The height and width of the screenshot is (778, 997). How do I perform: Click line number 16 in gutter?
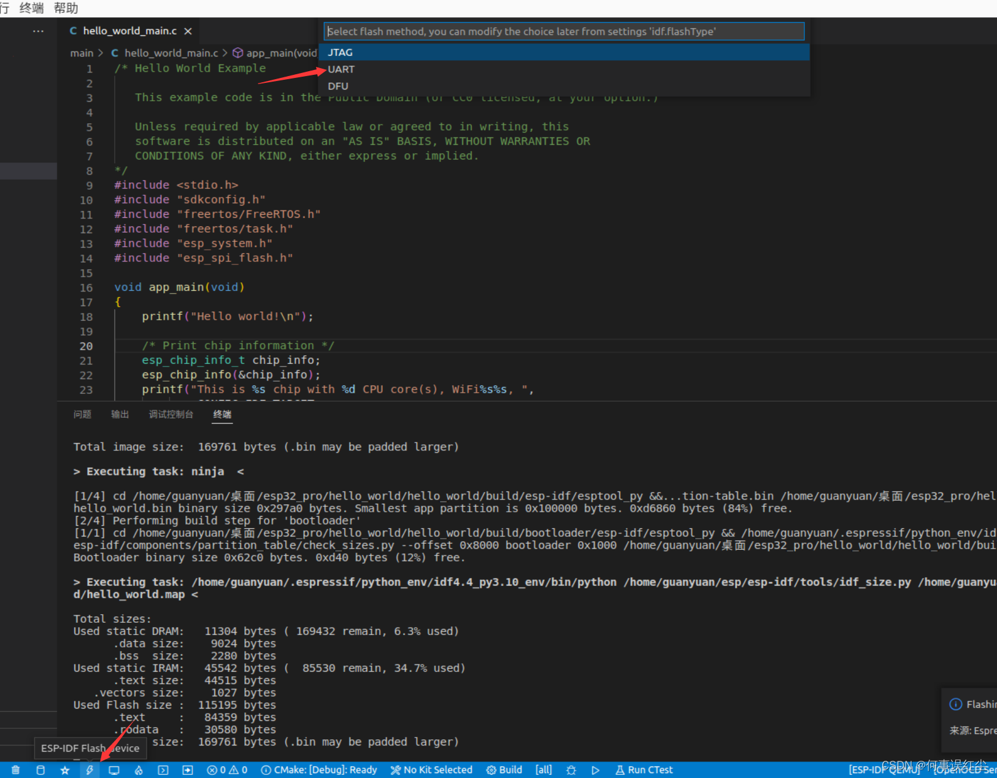tap(86, 288)
